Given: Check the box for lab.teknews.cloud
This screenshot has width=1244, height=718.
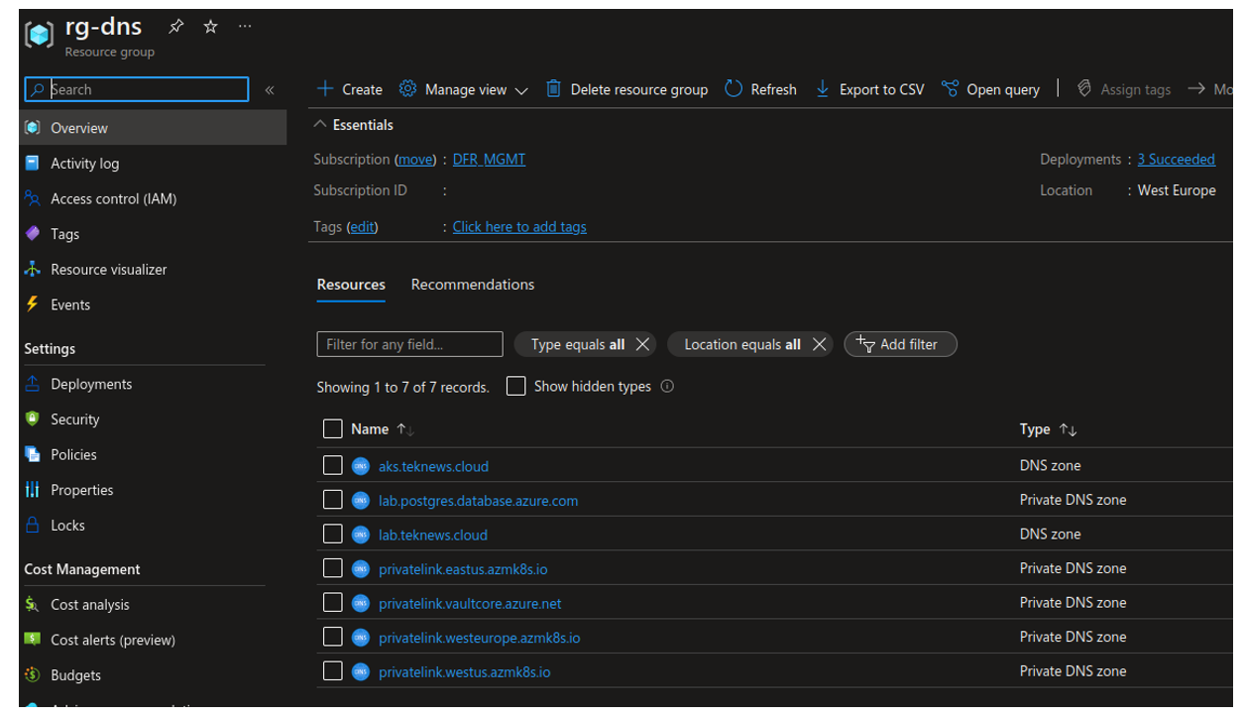Looking at the screenshot, I should click(x=332, y=534).
